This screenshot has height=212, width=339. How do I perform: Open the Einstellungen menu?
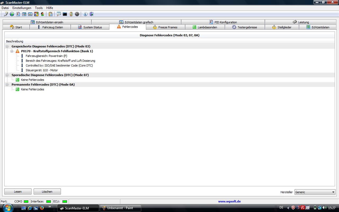click(x=22, y=8)
